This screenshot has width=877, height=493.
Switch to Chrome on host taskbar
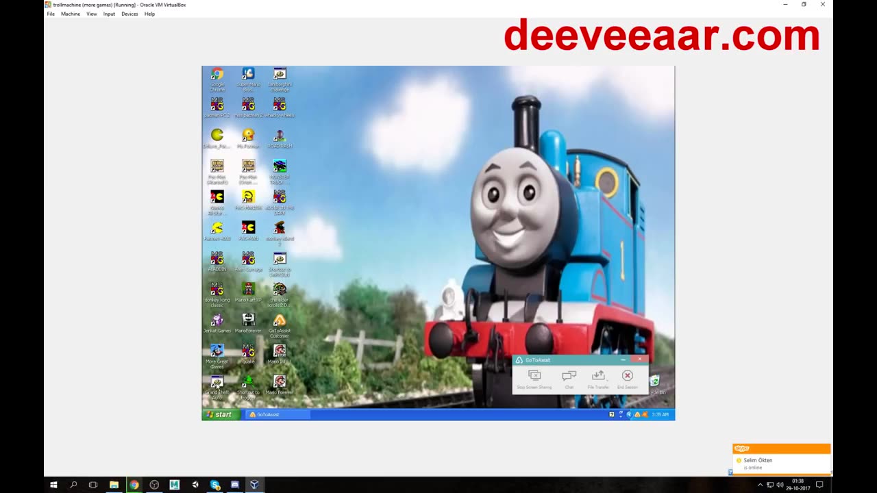click(134, 485)
